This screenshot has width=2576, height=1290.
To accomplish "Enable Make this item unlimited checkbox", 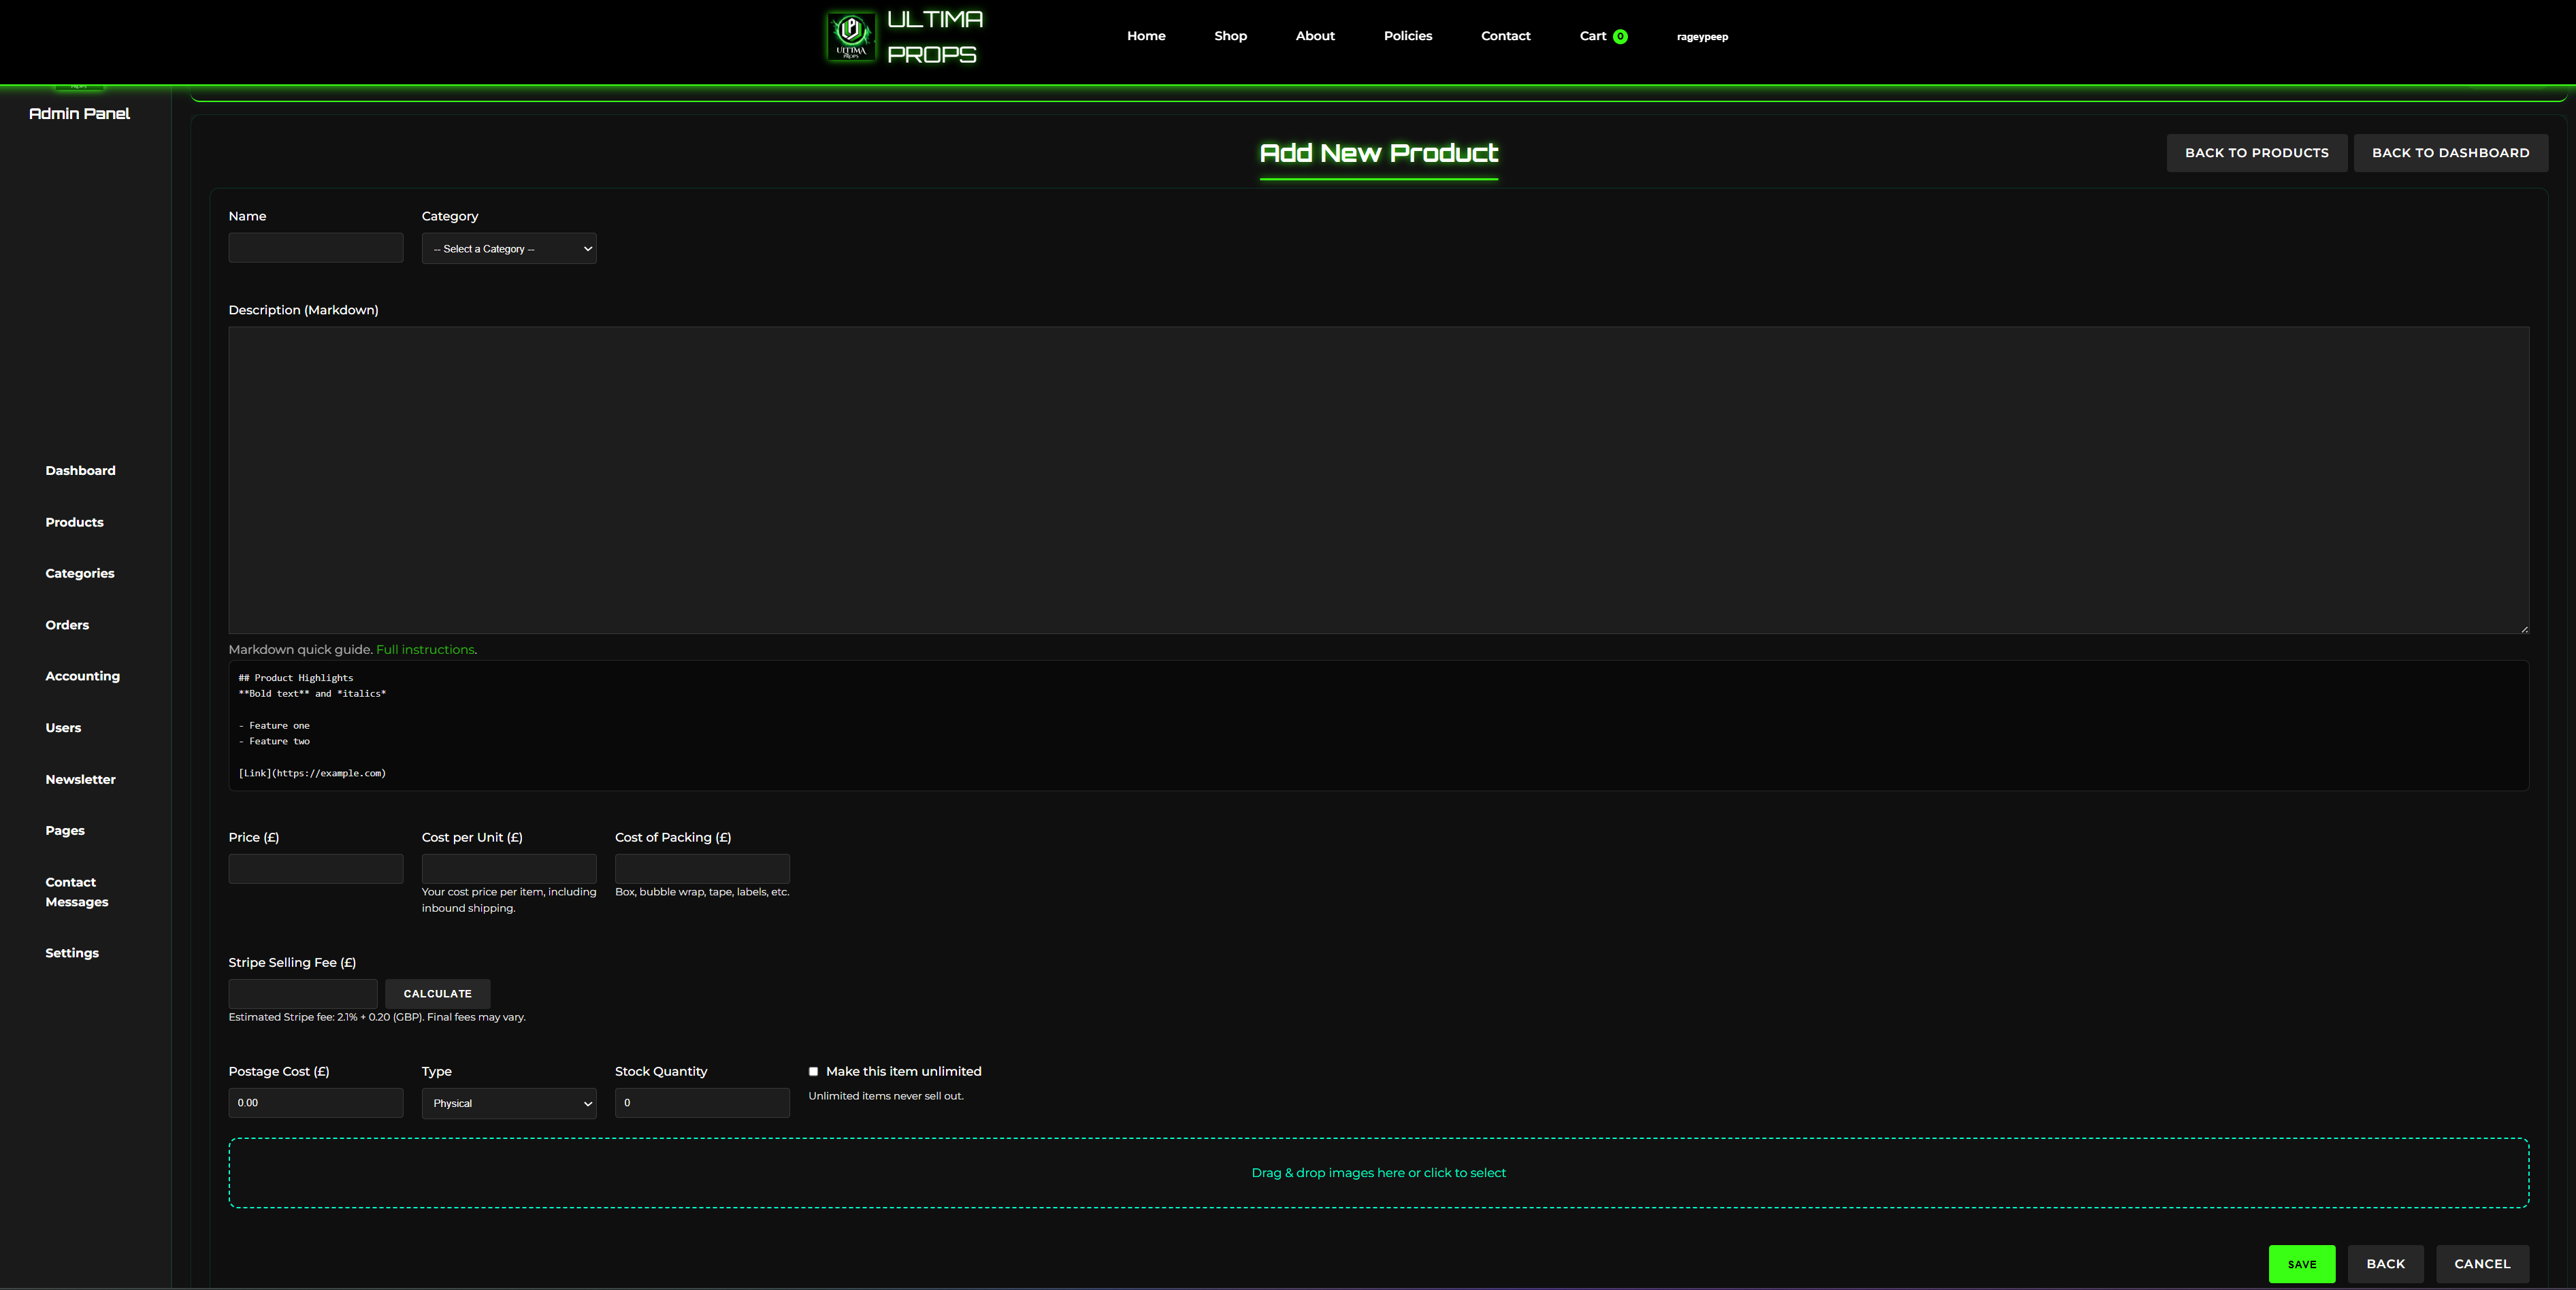I will (813, 1071).
